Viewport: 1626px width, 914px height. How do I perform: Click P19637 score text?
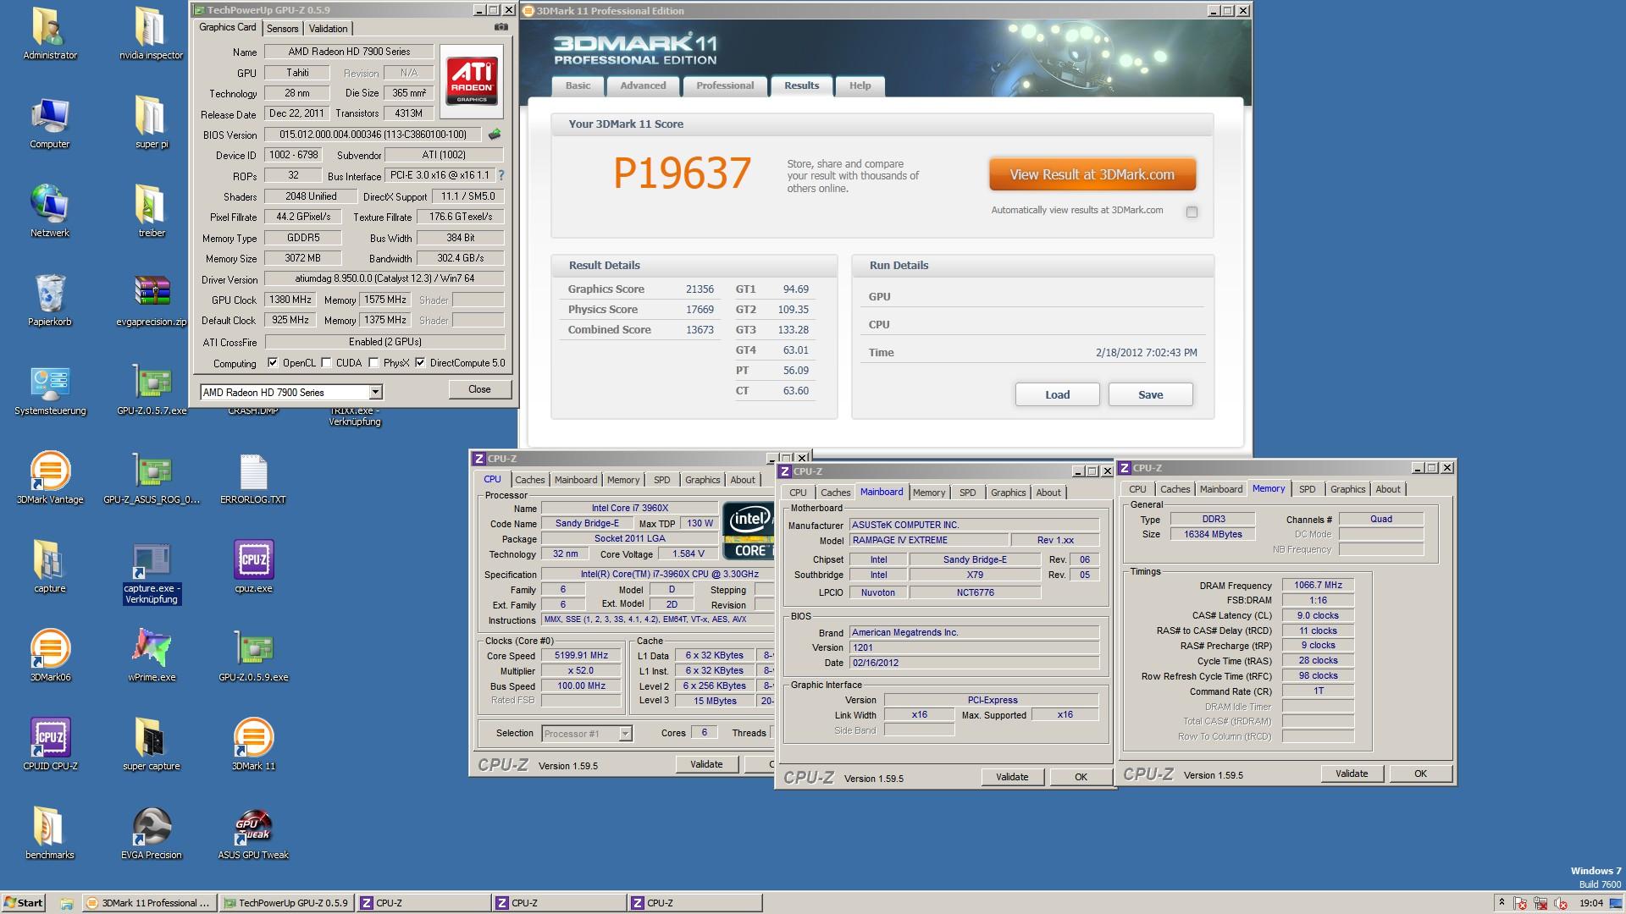[x=682, y=173]
